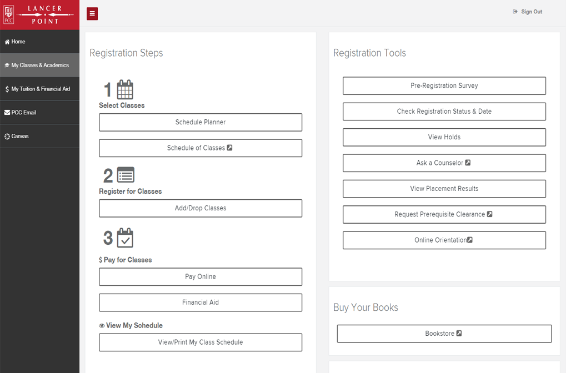Click the Sign Out arrow icon
The height and width of the screenshot is (373, 566).
[515, 12]
